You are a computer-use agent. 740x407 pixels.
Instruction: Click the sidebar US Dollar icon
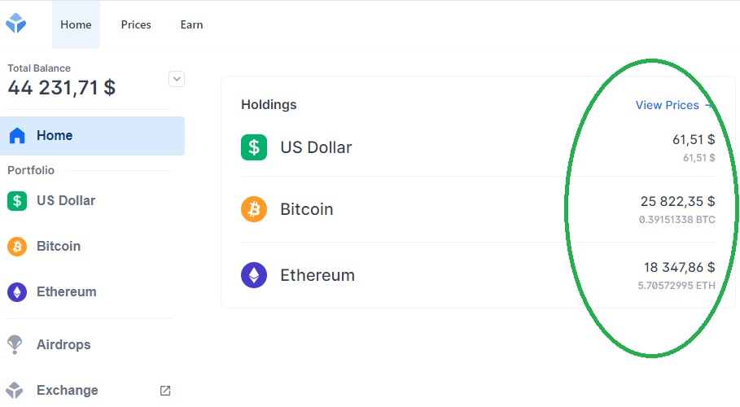point(16,200)
